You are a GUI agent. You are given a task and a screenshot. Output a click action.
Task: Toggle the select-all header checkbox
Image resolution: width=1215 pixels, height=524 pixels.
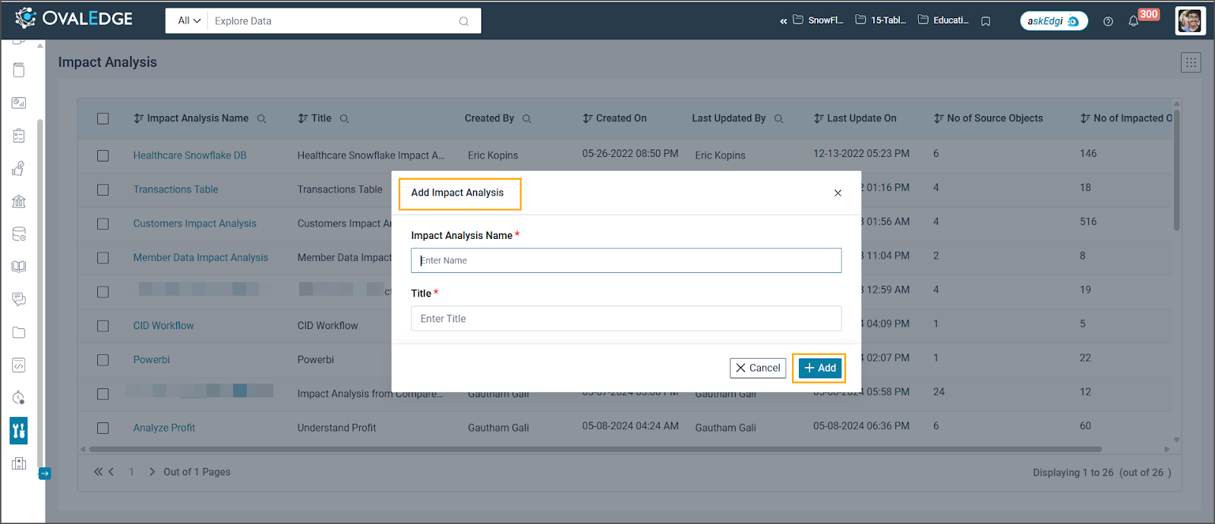(103, 119)
